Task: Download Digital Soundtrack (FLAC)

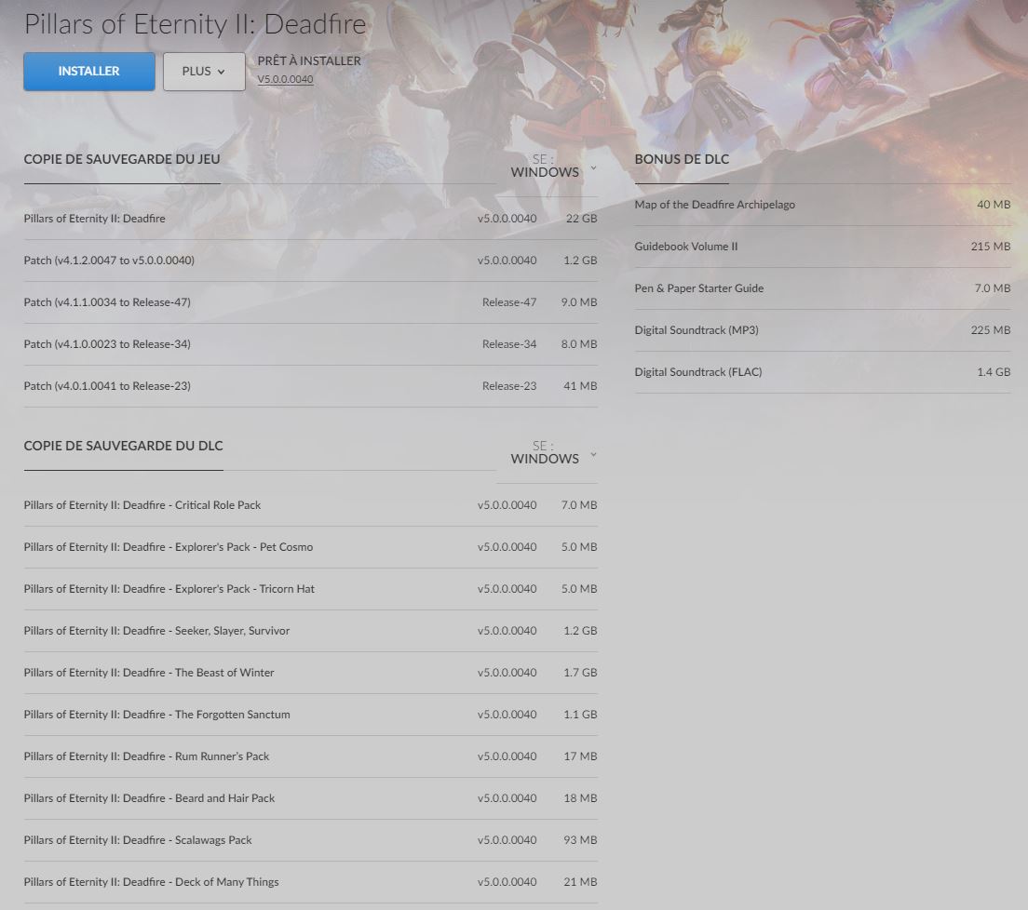Action: (x=822, y=373)
